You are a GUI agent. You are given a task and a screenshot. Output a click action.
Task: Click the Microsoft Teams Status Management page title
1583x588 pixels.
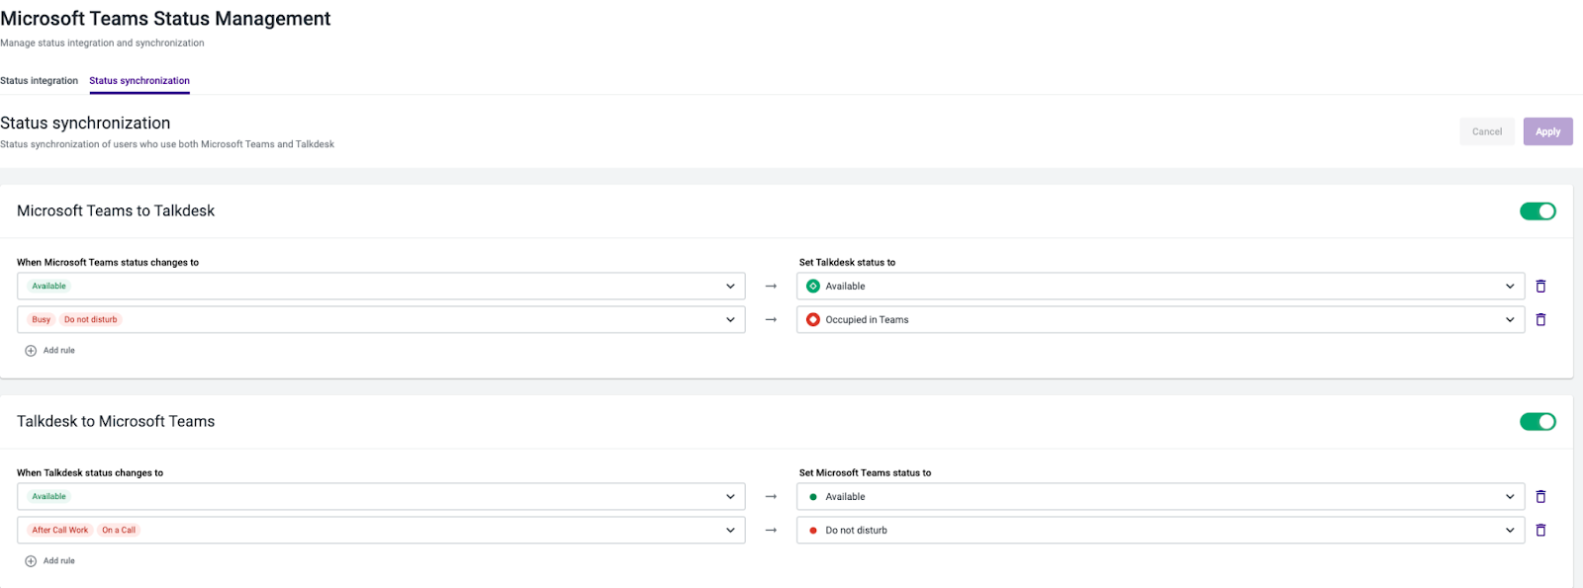(x=165, y=19)
